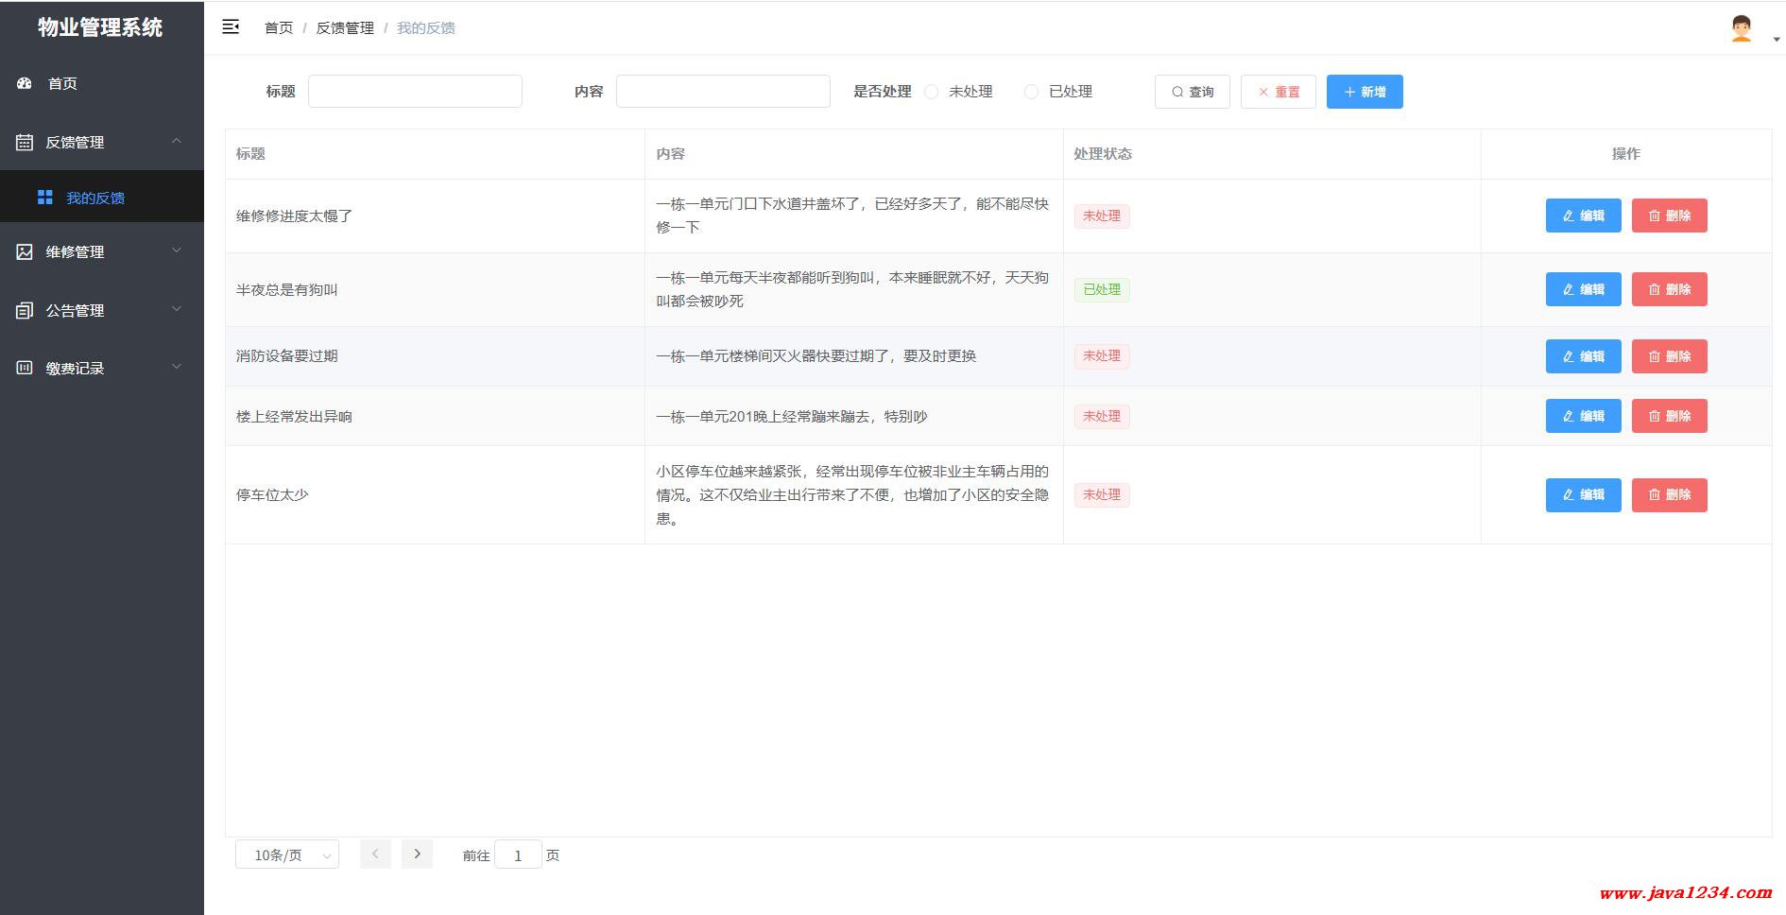The height and width of the screenshot is (915, 1786).
Task: Collapse the 反馈管理 menu chevron
Action: (177, 142)
